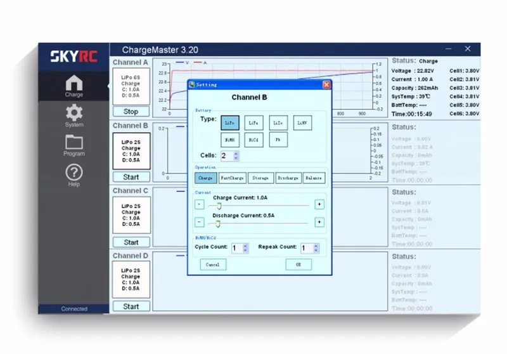Select LiFe battery type

tap(253, 122)
